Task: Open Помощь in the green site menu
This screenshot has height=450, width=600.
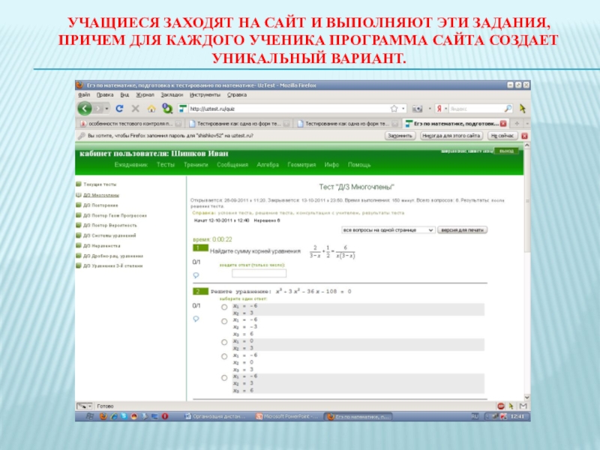Action: click(359, 165)
